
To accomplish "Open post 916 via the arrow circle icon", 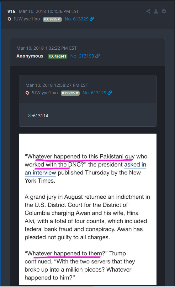I will point(164,11).
